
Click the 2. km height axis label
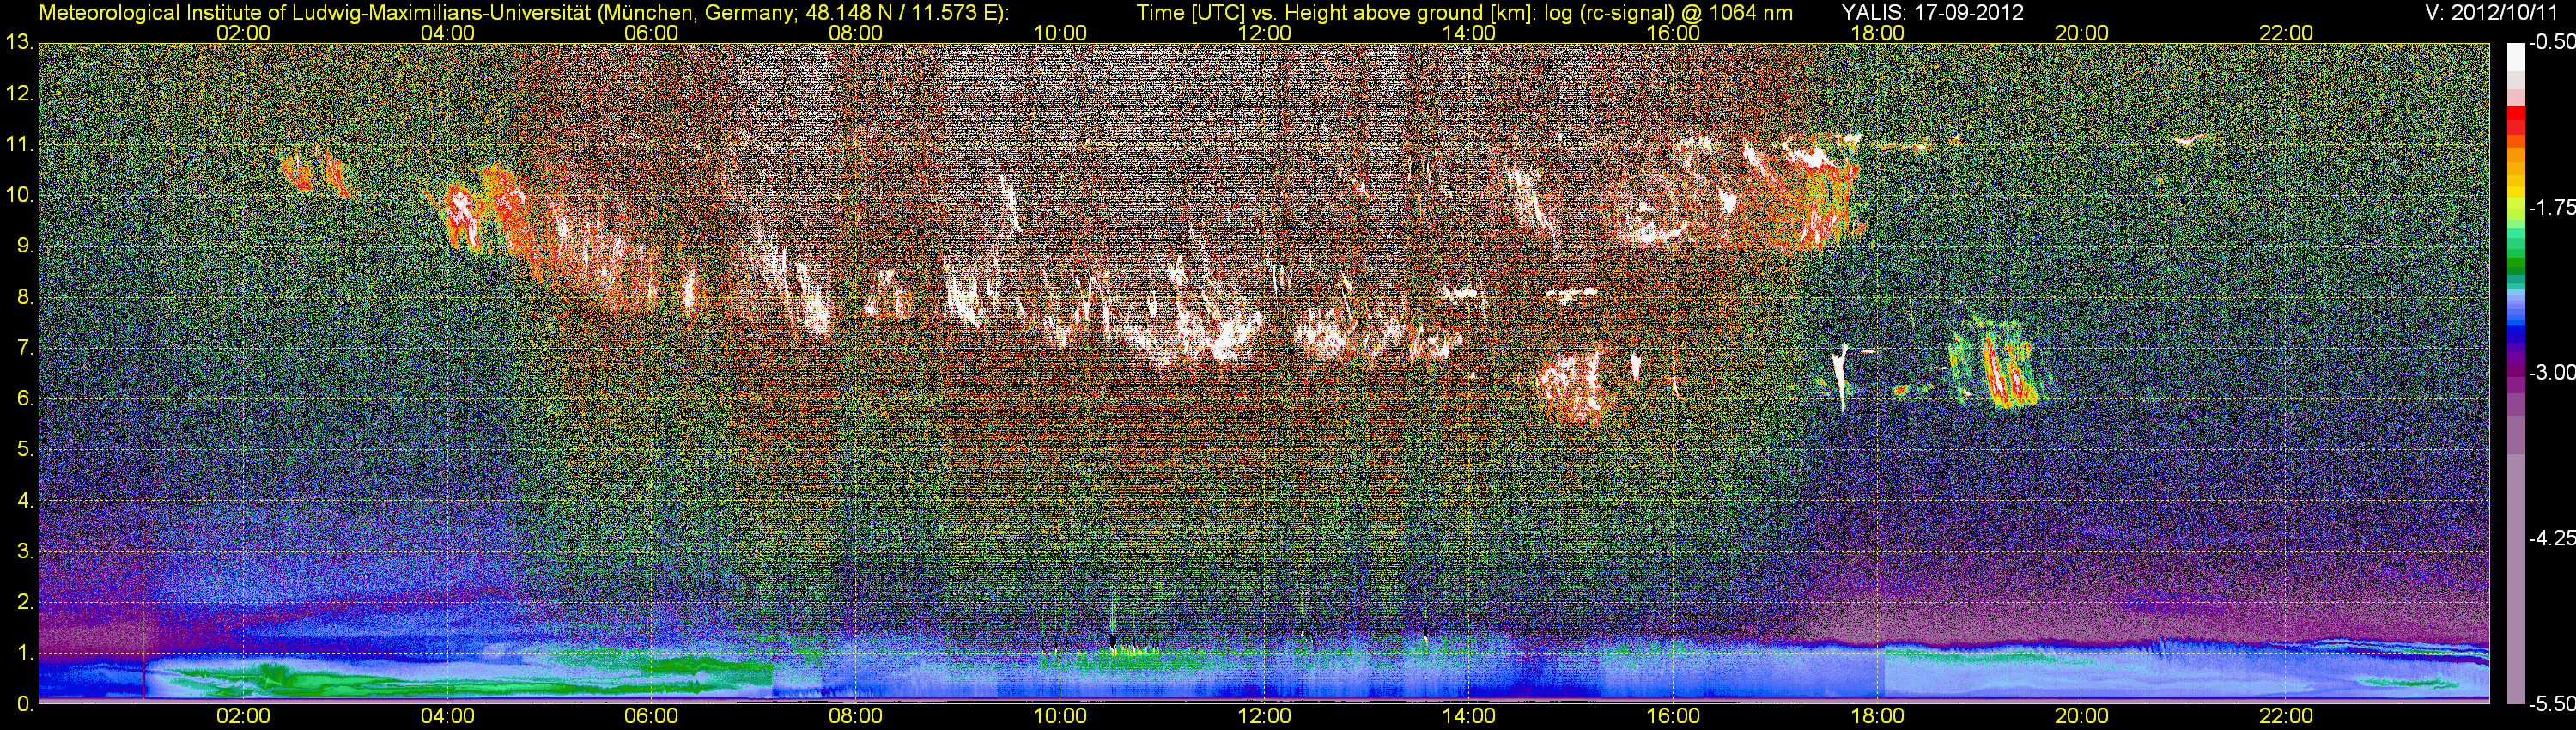(24, 602)
